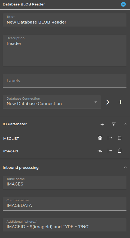Click the Database BLOB Reader header title
Image resolution: width=130 pixels, height=238 pixels.
[x=24, y=4]
